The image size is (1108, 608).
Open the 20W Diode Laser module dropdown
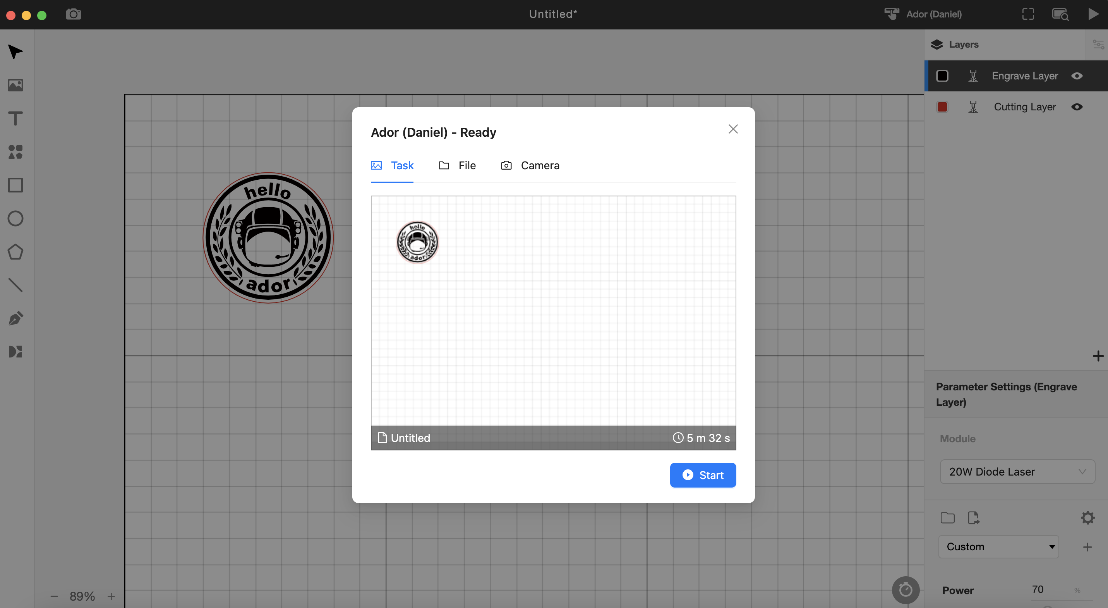tap(1017, 472)
